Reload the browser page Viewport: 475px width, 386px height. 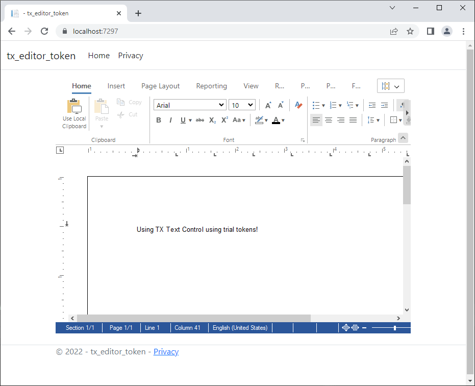pos(44,31)
